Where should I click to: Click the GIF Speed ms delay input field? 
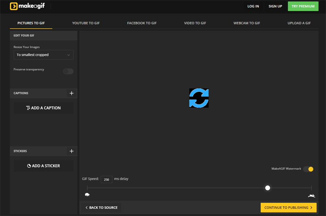[x=106, y=179]
